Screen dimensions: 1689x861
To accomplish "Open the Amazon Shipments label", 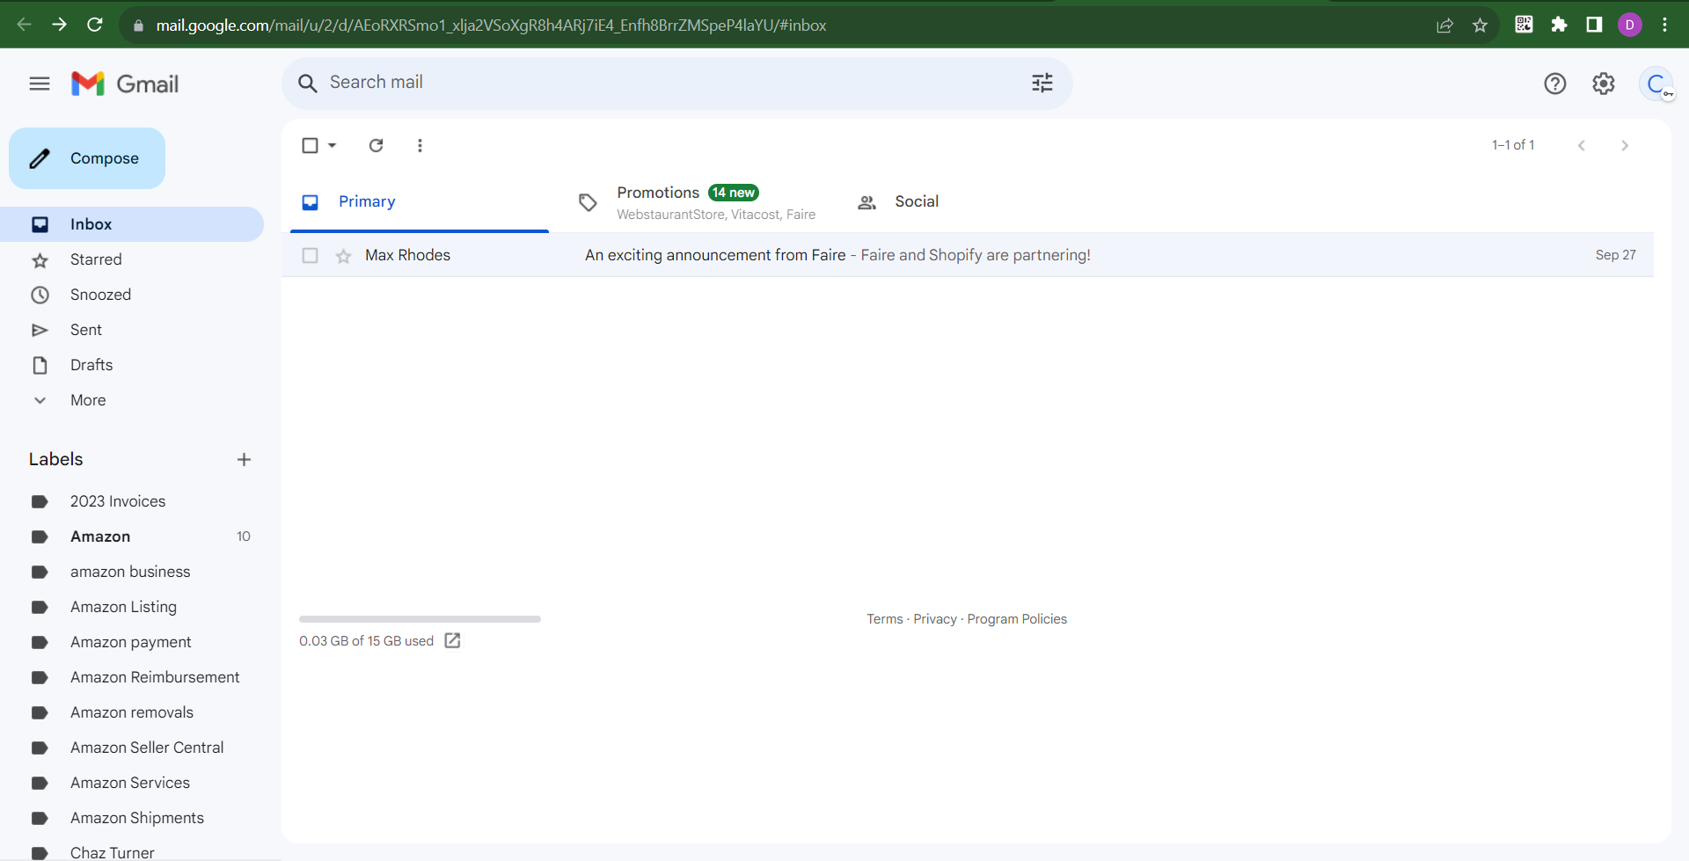I will pos(132,818).
